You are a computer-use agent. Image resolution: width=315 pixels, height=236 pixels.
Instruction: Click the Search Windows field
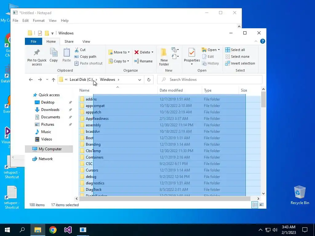[x=209, y=80]
